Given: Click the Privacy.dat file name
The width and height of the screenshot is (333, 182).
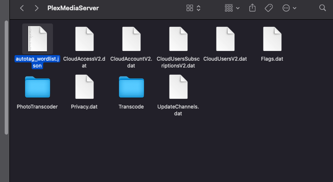Looking at the screenshot, I should pyautogui.click(x=84, y=106).
